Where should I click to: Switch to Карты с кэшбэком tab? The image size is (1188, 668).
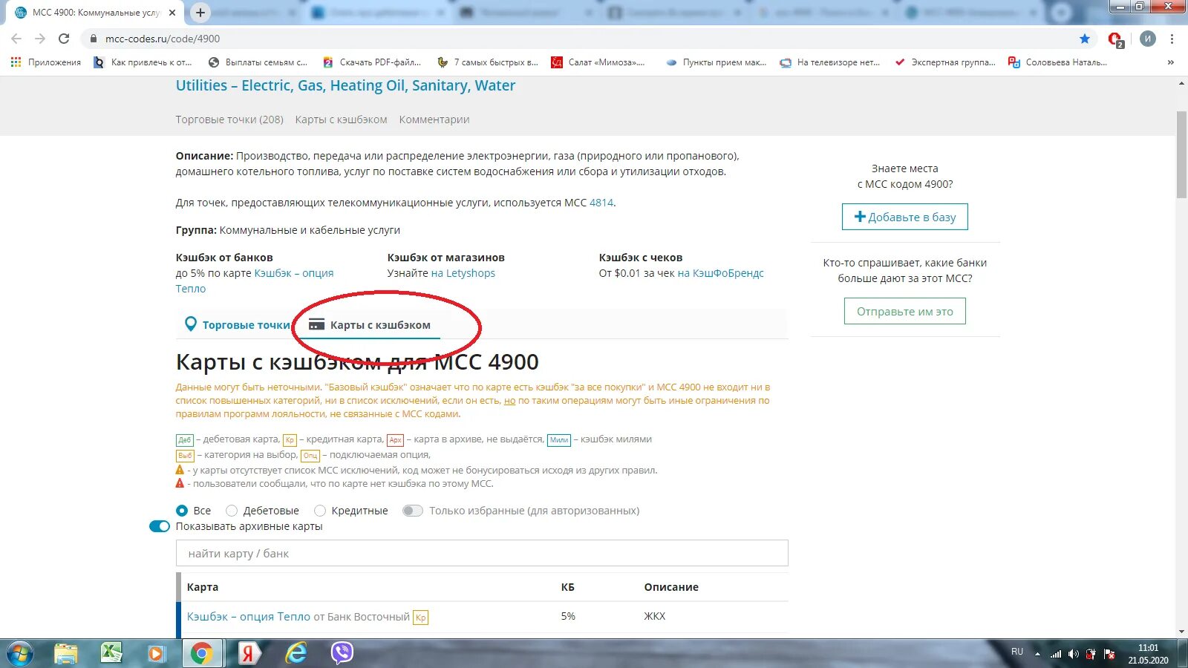tap(370, 324)
